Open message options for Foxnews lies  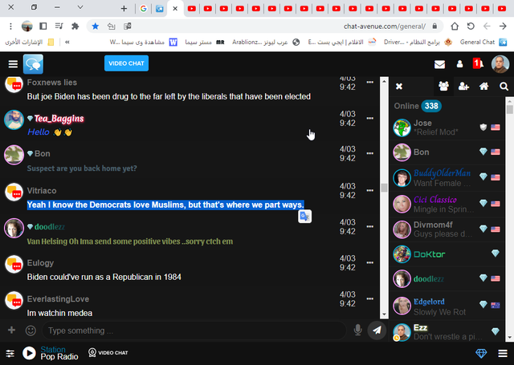click(x=369, y=82)
